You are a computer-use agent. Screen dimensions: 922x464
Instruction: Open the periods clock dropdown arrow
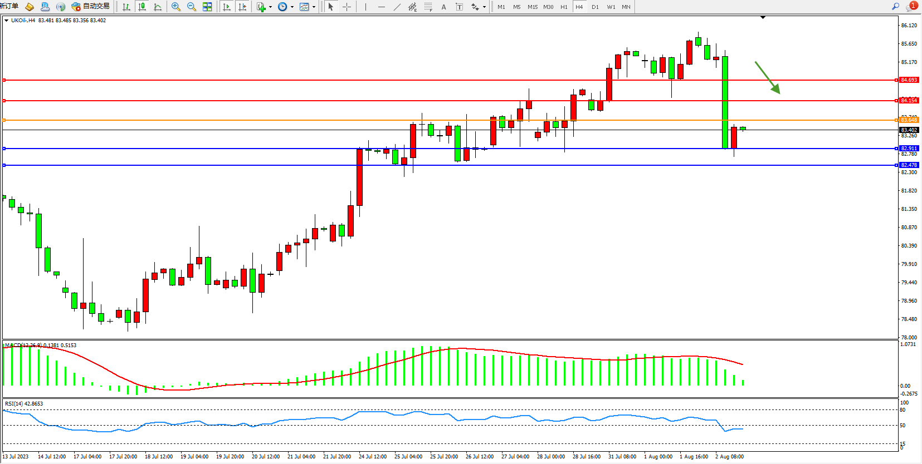coord(292,7)
